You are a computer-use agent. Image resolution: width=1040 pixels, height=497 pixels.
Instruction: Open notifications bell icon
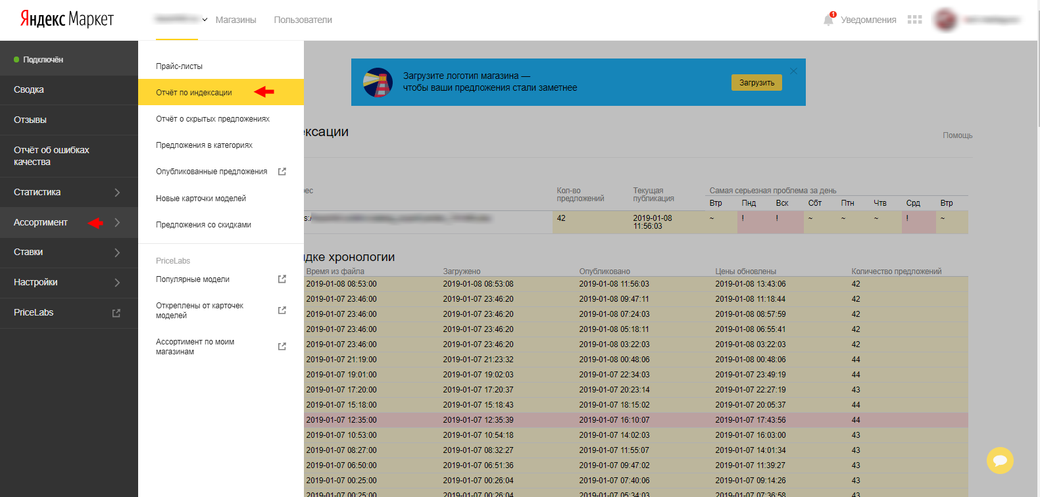pyautogui.click(x=828, y=20)
